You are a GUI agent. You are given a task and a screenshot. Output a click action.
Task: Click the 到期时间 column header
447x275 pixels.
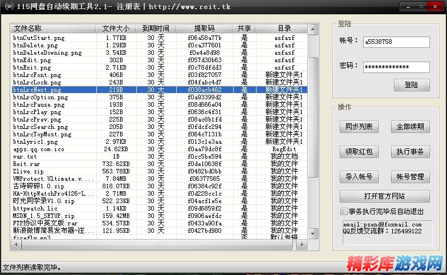(156, 28)
